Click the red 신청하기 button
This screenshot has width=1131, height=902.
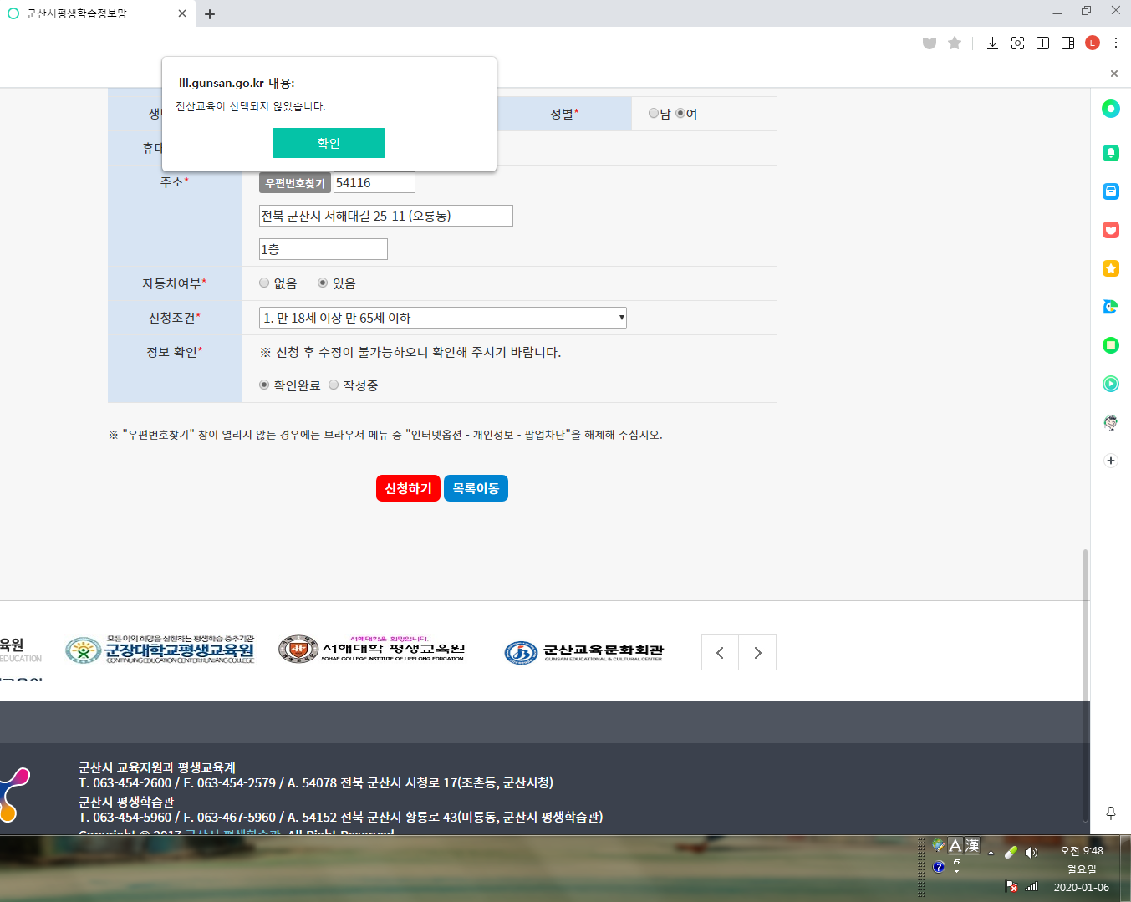point(408,488)
